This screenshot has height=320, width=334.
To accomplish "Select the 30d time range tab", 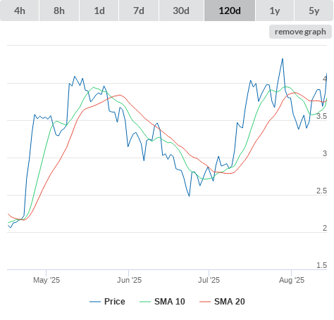I will 181,11.
